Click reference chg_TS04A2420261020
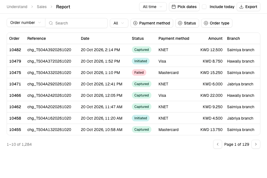267x178 pixels. tap(49, 96)
